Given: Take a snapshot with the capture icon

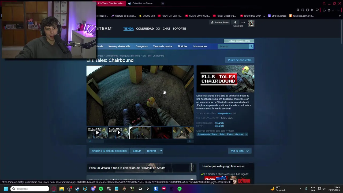Looking at the screenshot, I should coord(303,10).
